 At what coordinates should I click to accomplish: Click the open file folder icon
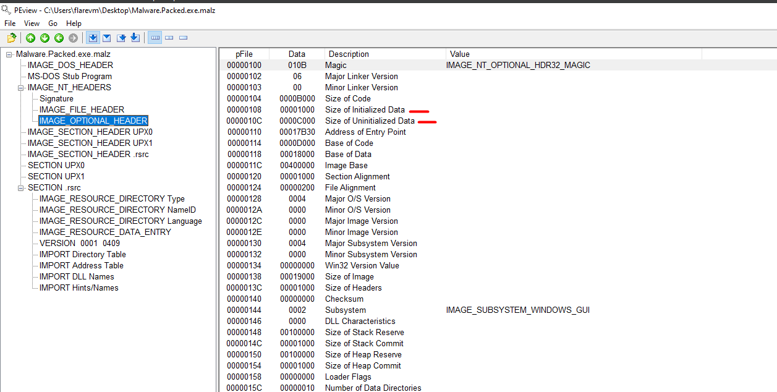click(12, 38)
